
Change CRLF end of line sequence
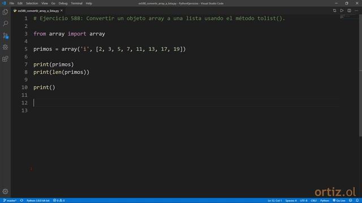click(x=313, y=201)
